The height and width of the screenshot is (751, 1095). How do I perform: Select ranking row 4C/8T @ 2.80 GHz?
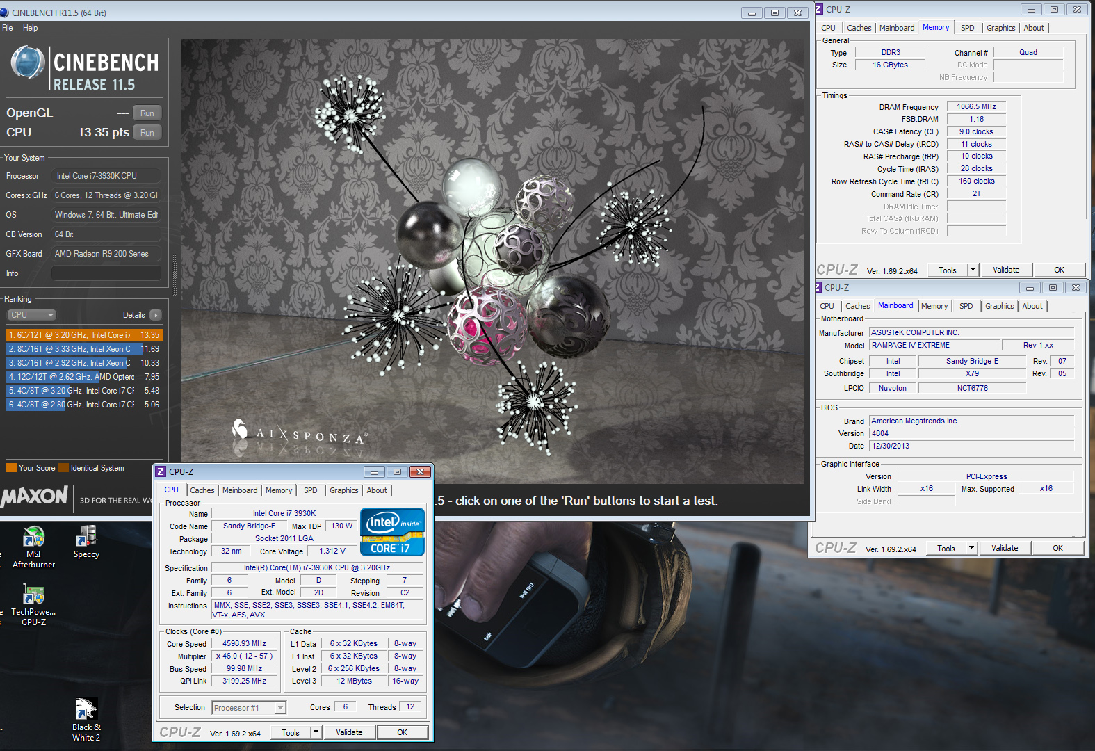[x=84, y=405]
